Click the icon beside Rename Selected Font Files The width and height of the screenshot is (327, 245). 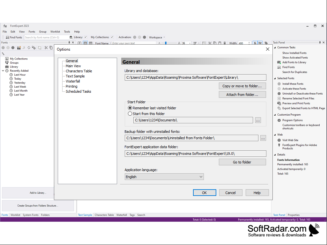point(279,98)
